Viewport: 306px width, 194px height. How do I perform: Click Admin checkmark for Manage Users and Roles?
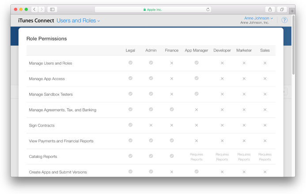pos(151,62)
